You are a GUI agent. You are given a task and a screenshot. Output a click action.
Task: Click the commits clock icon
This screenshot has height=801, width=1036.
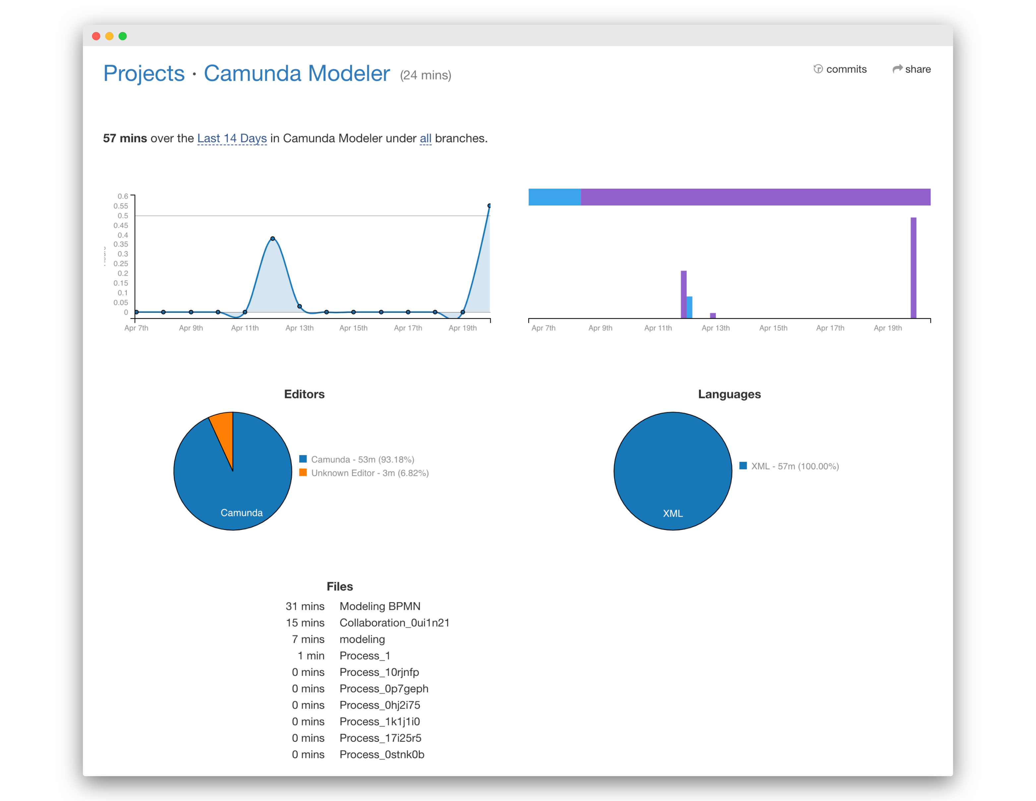pos(818,69)
